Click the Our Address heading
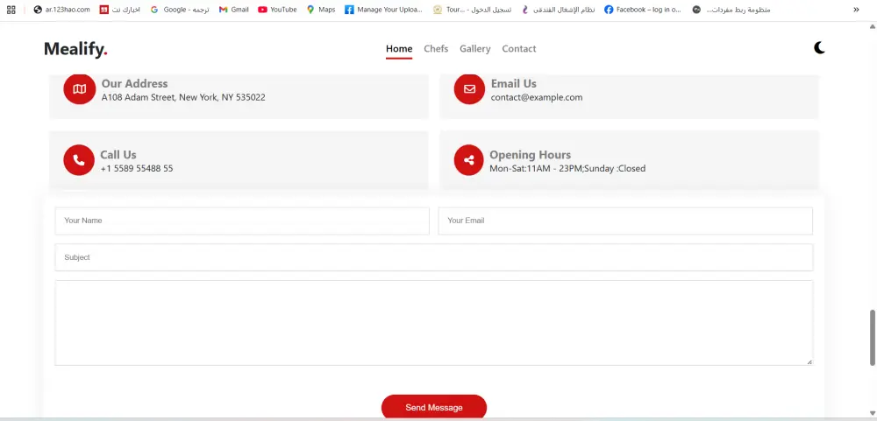This screenshot has width=877, height=421. pyautogui.click(x=134, y=84)
